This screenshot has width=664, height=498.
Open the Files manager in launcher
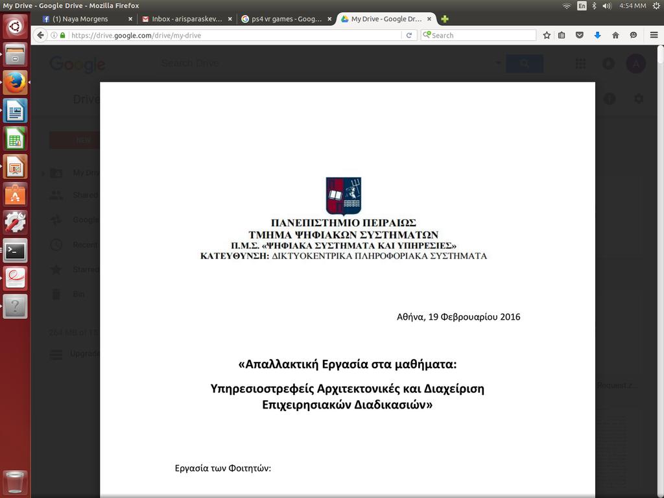(16, 54)
